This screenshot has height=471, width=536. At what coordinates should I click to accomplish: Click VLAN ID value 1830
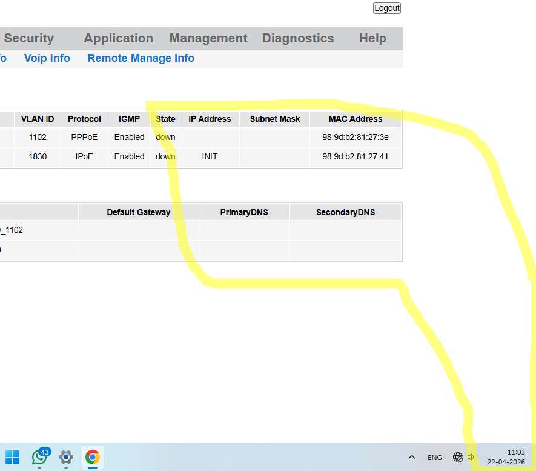pyautogui.click(x=38, y=156)
